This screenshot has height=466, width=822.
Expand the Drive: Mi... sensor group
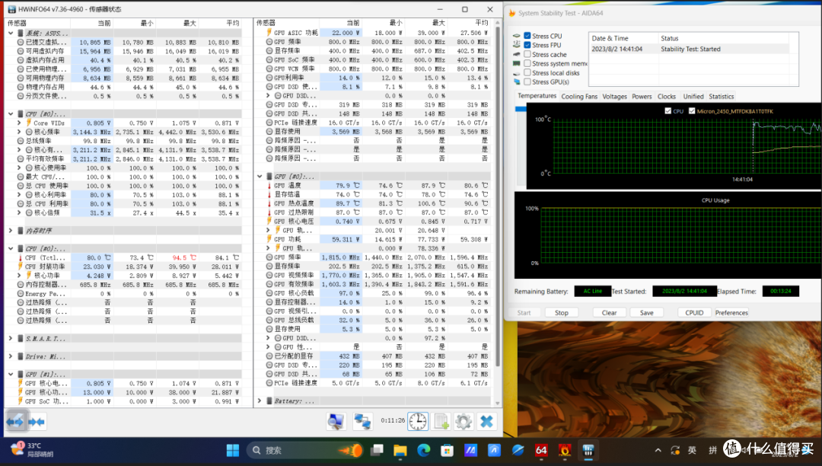click(11, 356)
